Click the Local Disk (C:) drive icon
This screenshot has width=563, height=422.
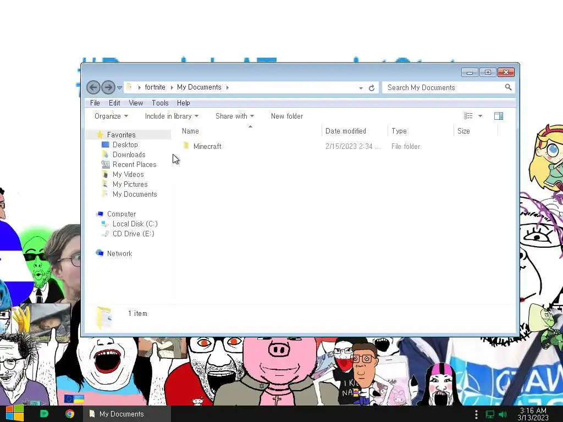105,224
